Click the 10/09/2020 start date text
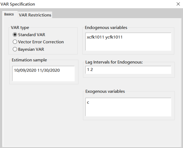 (25, 70)
